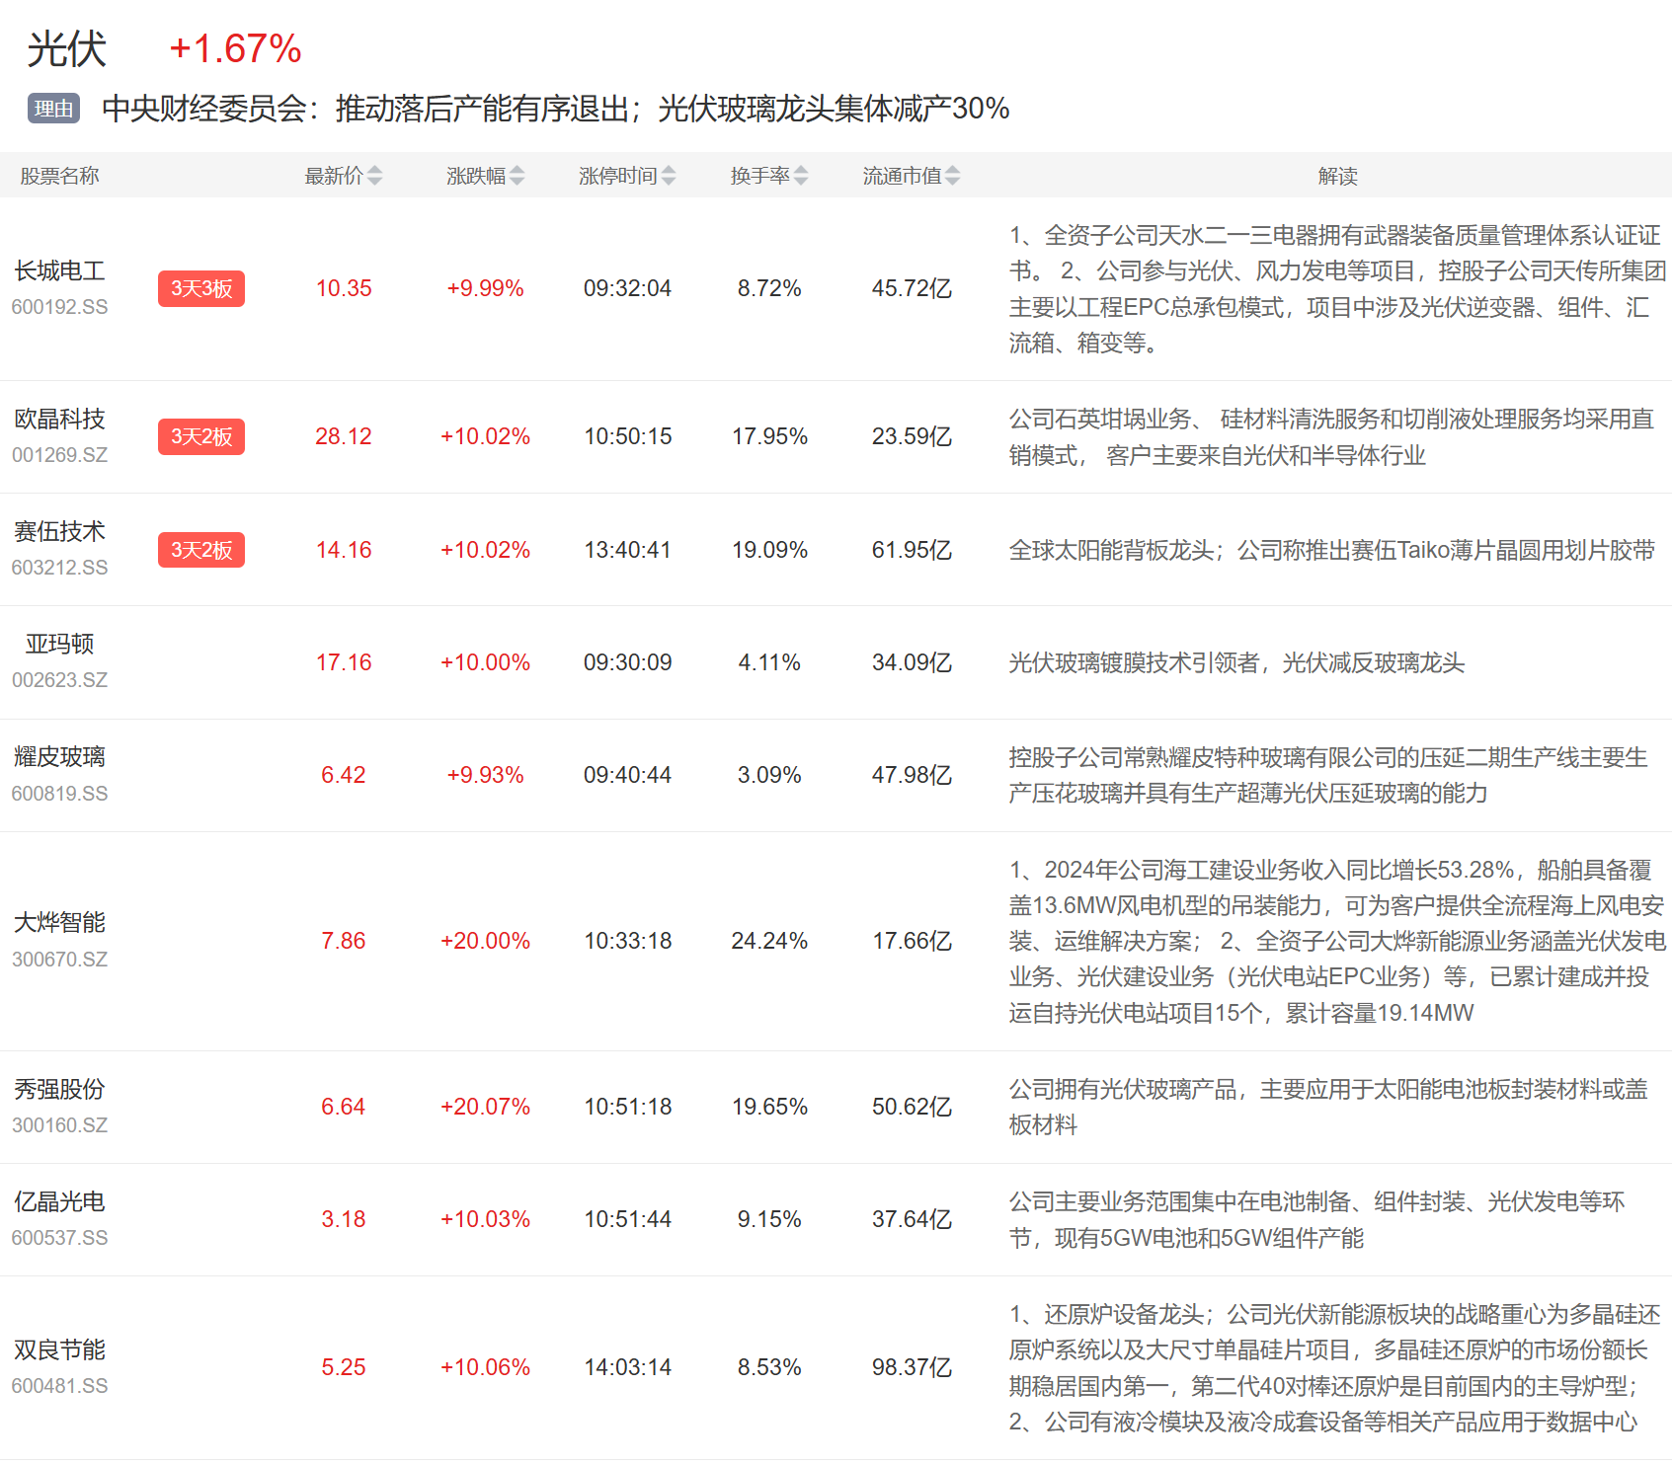Open stock 秀强股份
Viewport: 1672px width, 1464px height.
[59, 1089]
